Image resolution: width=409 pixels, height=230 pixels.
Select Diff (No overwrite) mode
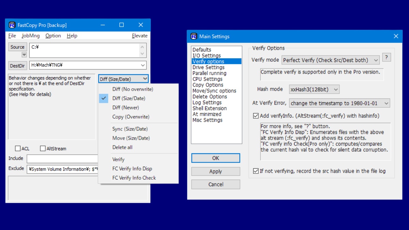point(138,89)
